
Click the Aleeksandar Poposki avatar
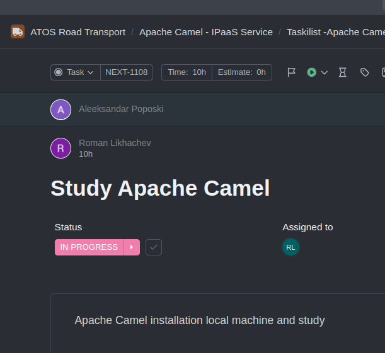[61, 109]
